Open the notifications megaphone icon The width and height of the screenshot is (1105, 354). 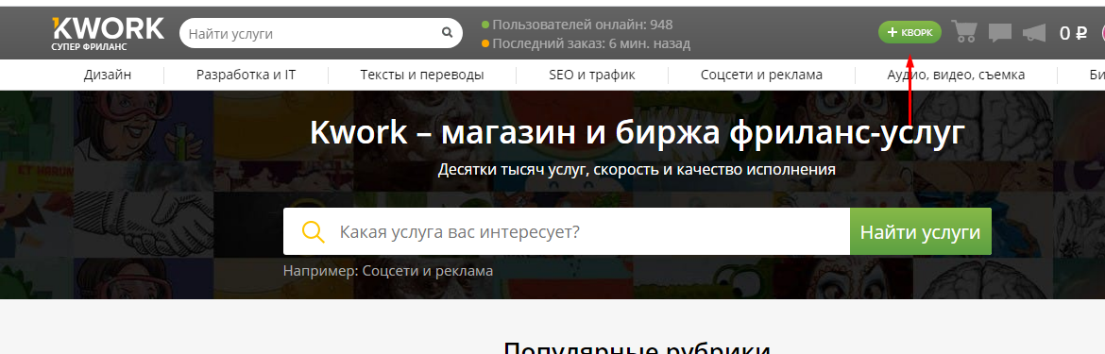click(x=1034, y=33)
